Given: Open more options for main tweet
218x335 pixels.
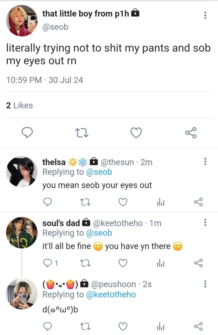Looking at the screenshot, I should tap(205, 15).
